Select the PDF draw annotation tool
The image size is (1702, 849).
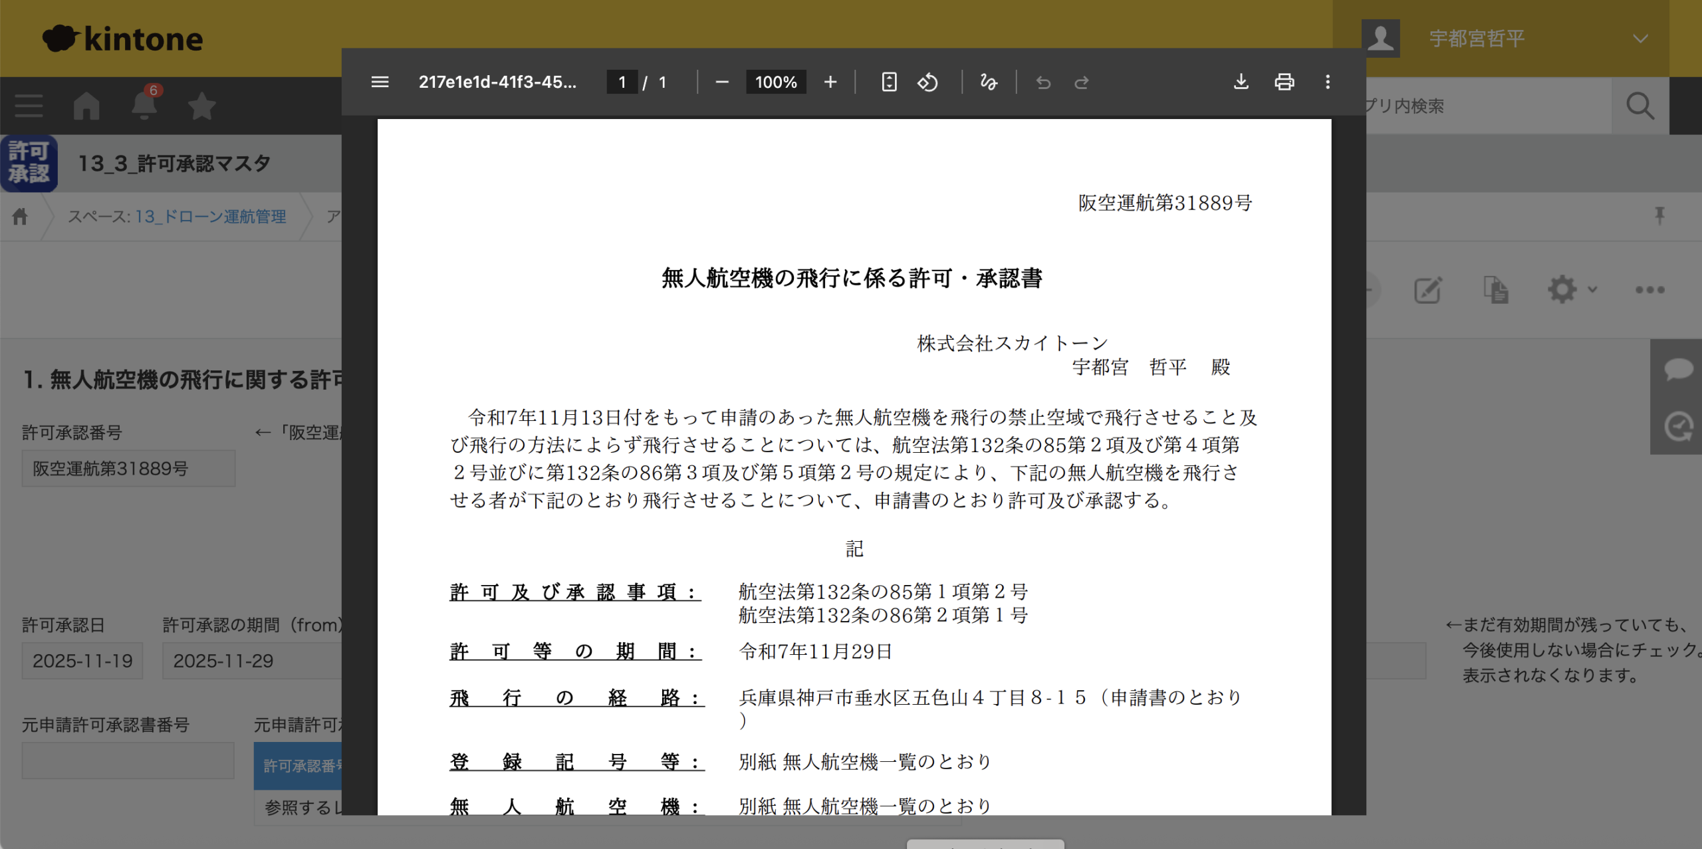tap(989, 82)
